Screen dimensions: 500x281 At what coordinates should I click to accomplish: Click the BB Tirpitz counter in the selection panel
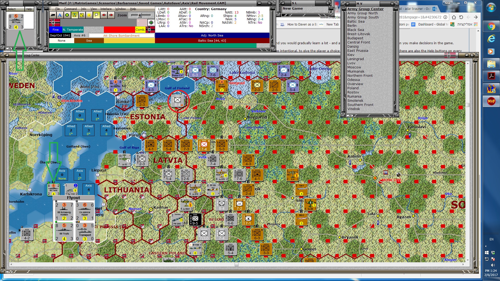pyautogui.click(x=16, y=22)
